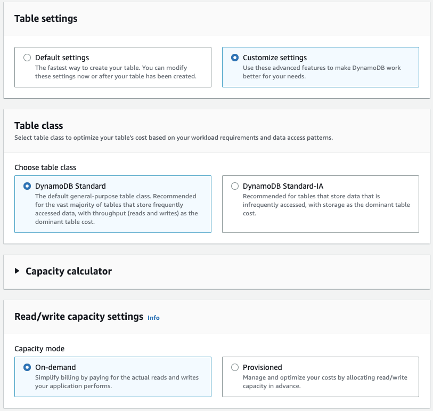This screenshot has width=433, height=411.
Task: Open the Info link beside Read/write capacity settings
Action: pos(153,318)
